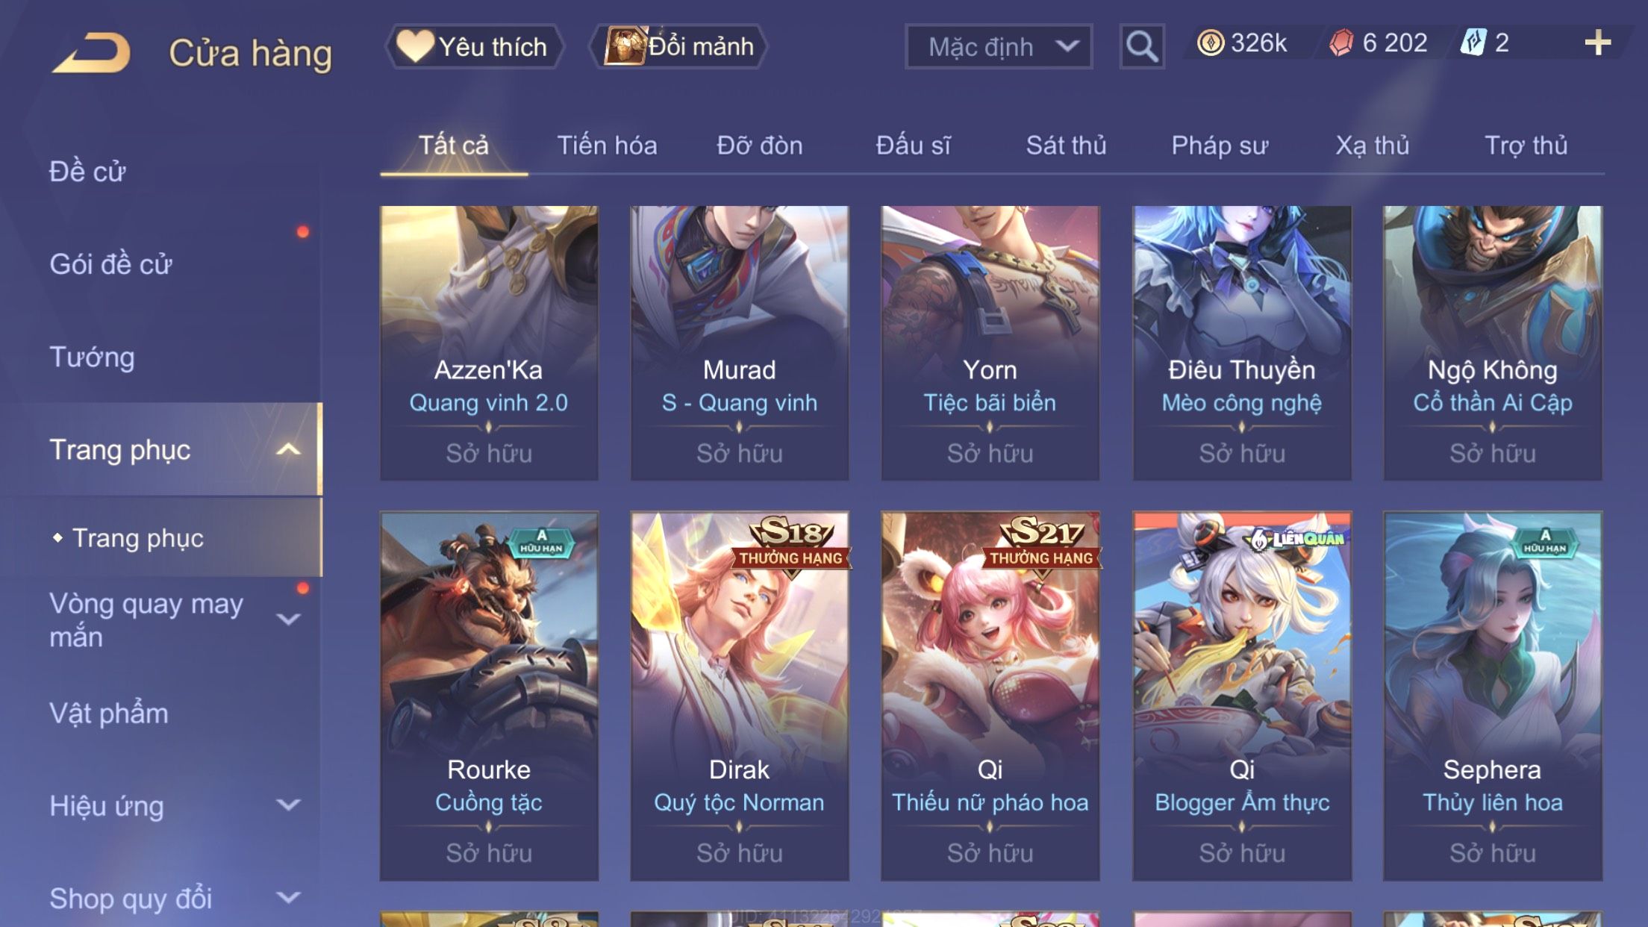Open Gói đề cử sidebar item
This screenshot has height=927, width=1648.
(x=110, y=264)
